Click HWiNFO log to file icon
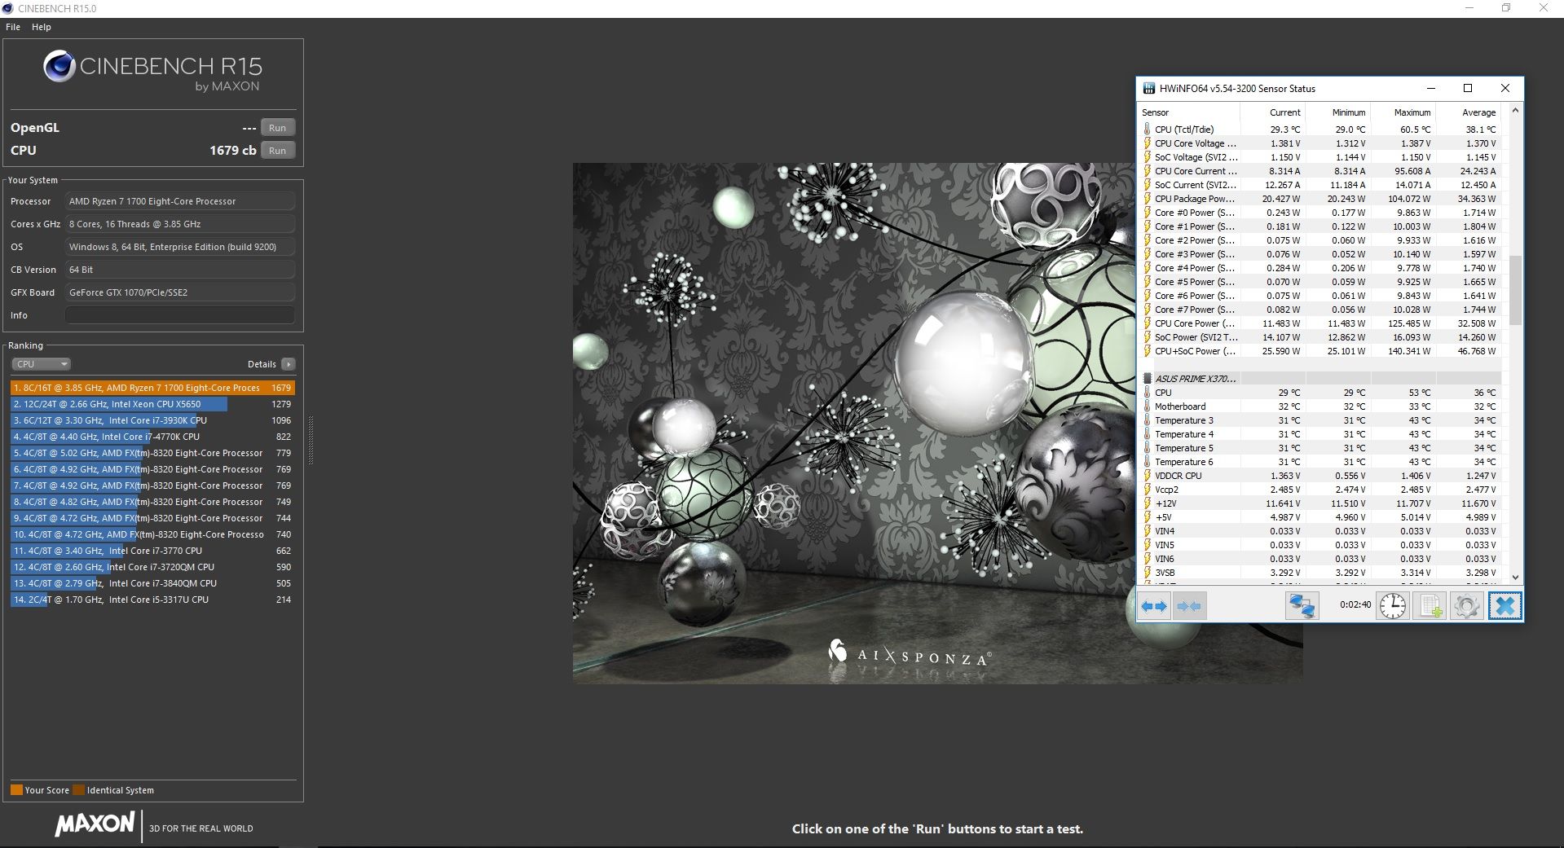 (1429, 606)
